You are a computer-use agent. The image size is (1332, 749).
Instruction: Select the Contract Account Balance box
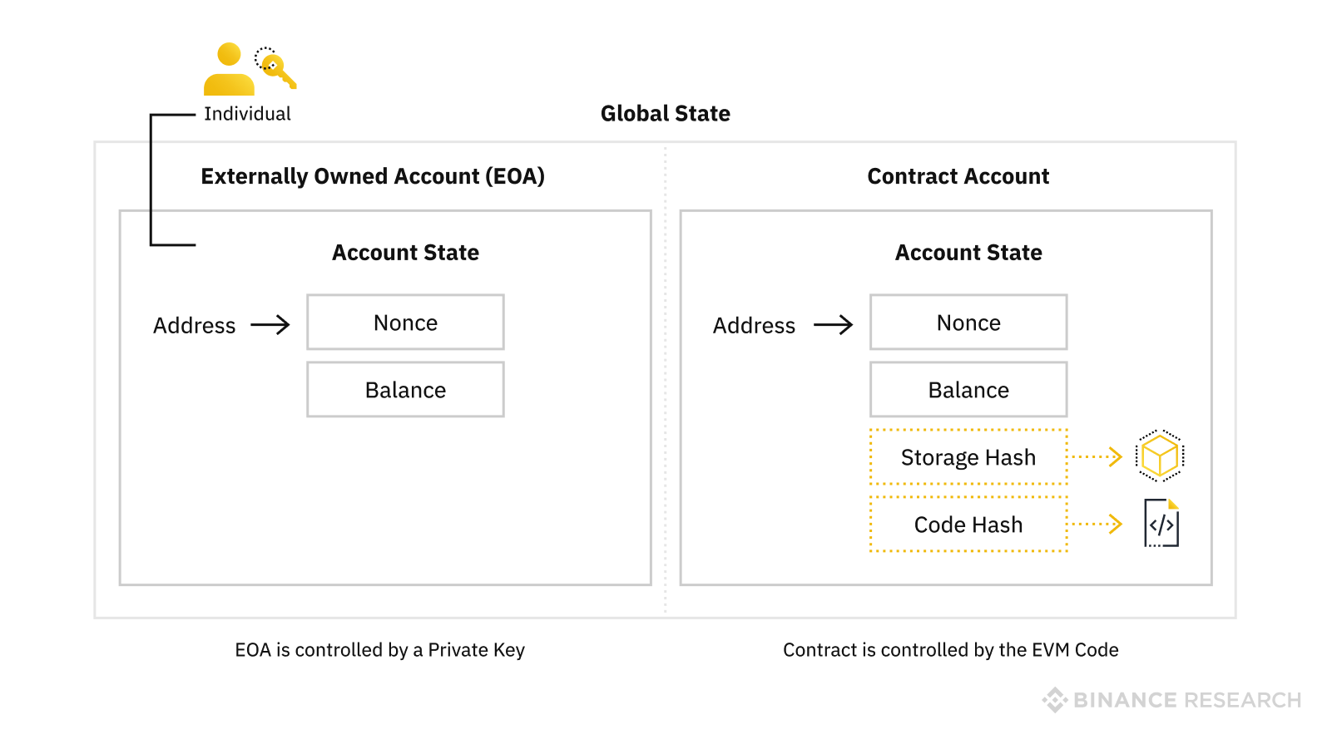coord(968,390)
